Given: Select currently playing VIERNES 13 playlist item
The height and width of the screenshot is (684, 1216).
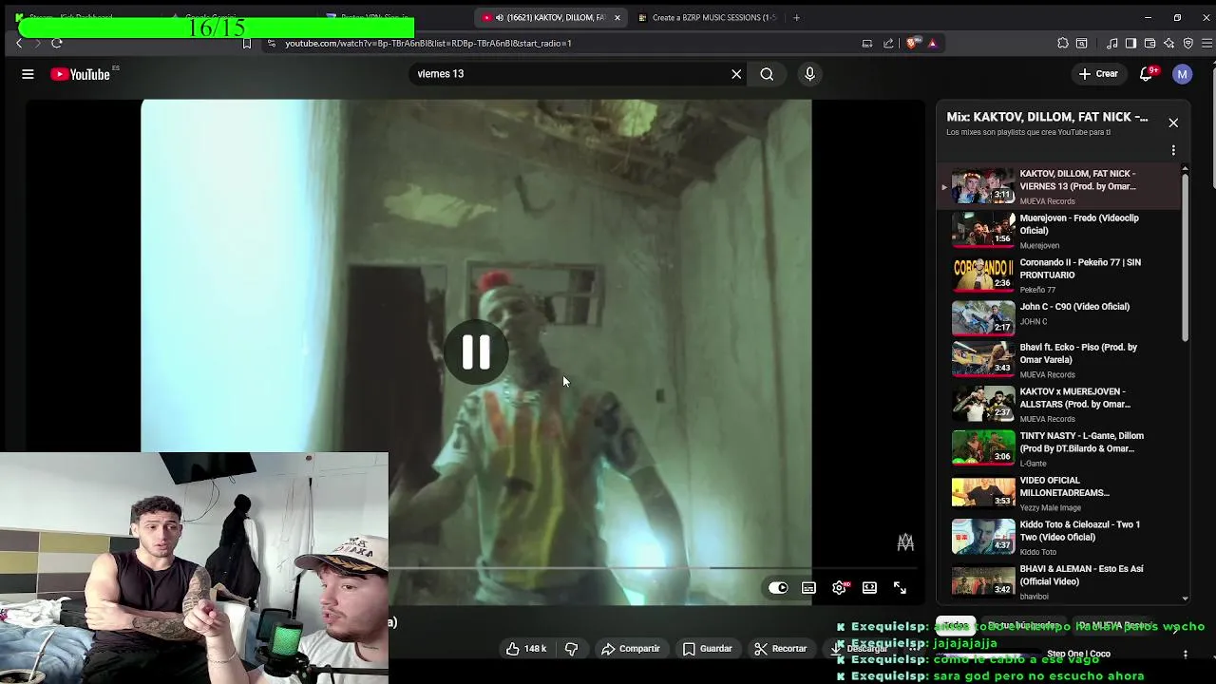Looking at the screenshot, I should pyautogui.click(x=1059, y=187).
